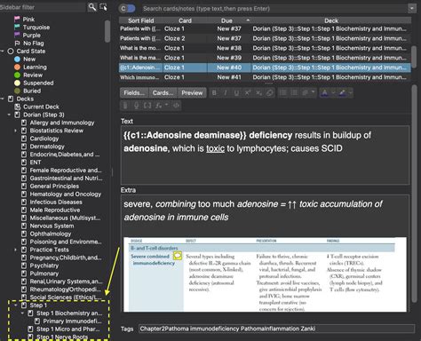Image resolution: width=421 pixels, height=341 pixels.
Task: Open the search history dropdown arrow
Action: (x=411, y=9)
